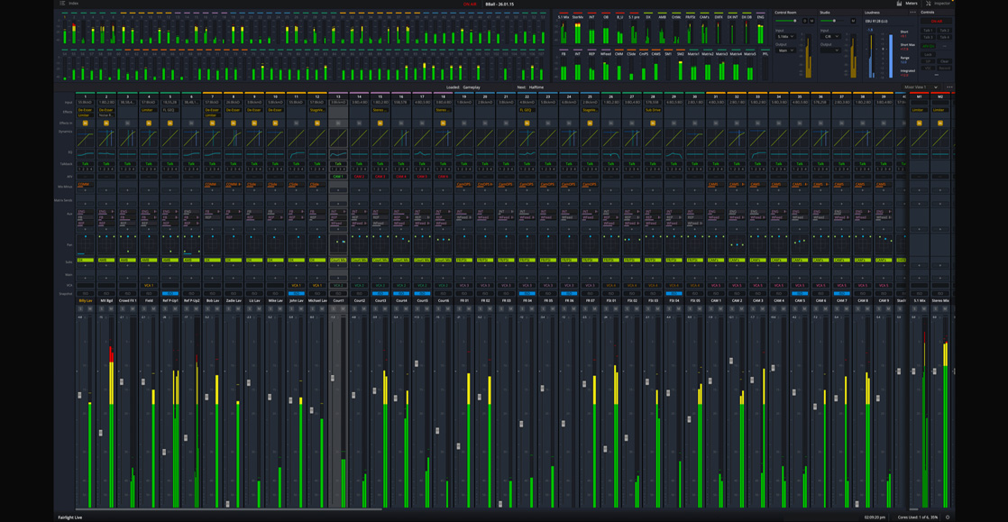Viewport: 1008px width, 522px height.
Task: Select the Billy Lav channel name
Action: (86, 301)
